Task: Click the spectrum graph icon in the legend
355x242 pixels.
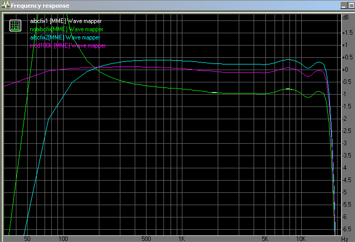Action: pyautogui.click(x=15, y=26)
